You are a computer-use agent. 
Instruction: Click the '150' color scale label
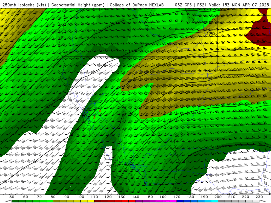[149, 197]
